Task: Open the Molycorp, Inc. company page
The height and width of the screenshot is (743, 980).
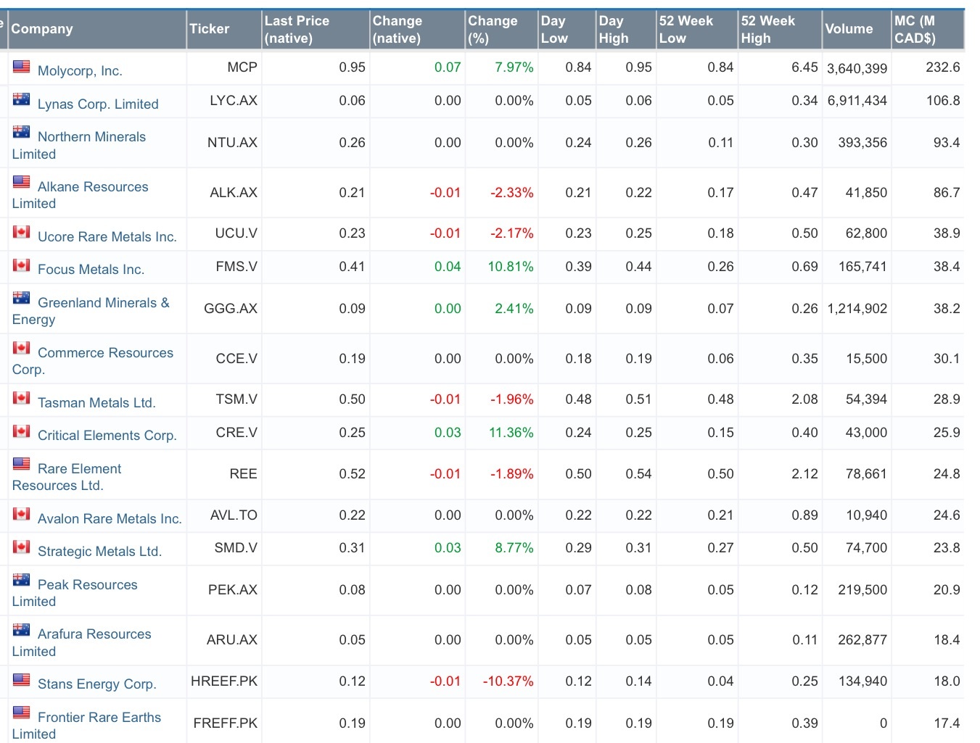Action: click(x=80, y=70)
